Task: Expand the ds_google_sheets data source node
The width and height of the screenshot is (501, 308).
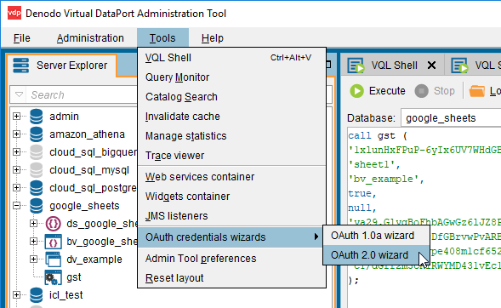Action: pyautogui.click(x=33, y=224)
